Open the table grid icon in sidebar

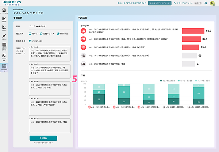tap(4, 47)
